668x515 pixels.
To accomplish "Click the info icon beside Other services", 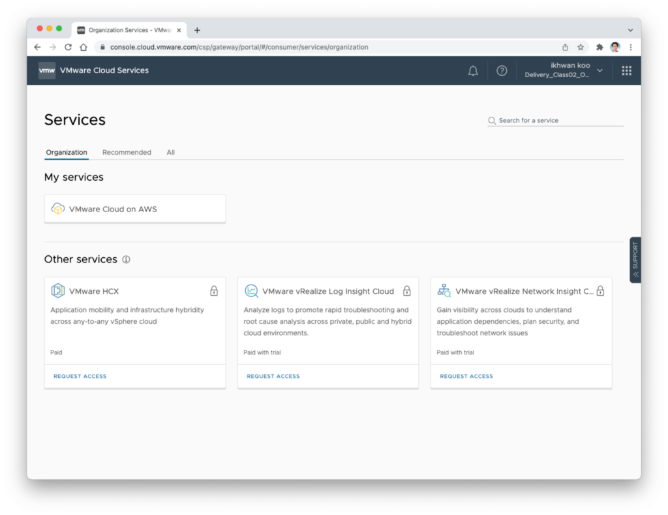I will tap(126, 259).
